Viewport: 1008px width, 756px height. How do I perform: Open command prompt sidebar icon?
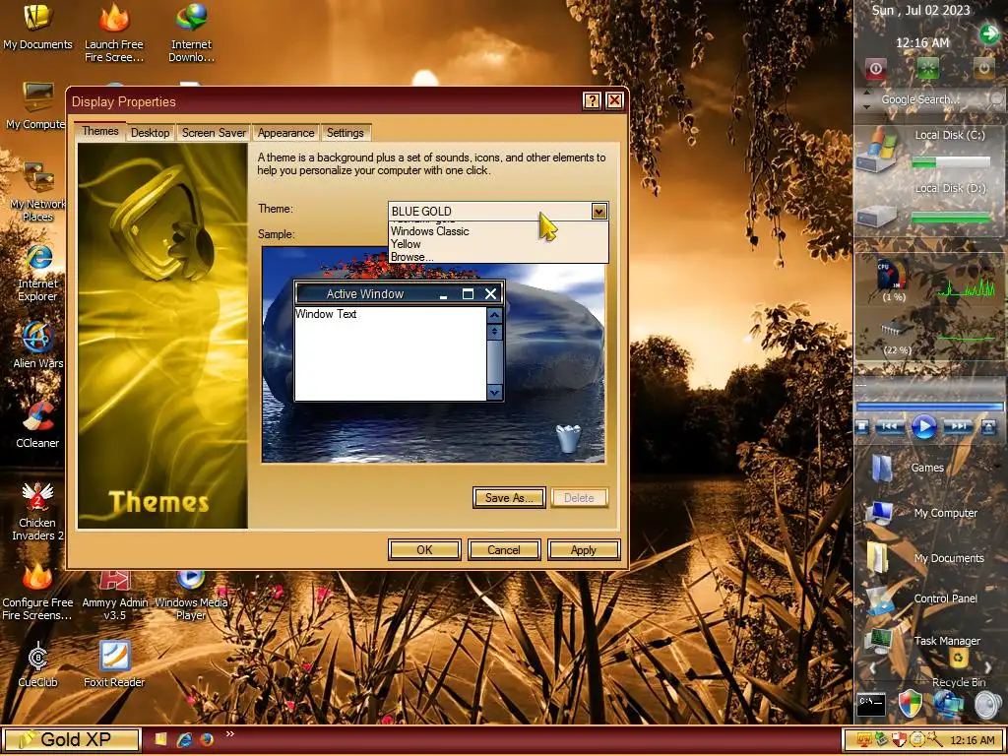click(872, 705)
